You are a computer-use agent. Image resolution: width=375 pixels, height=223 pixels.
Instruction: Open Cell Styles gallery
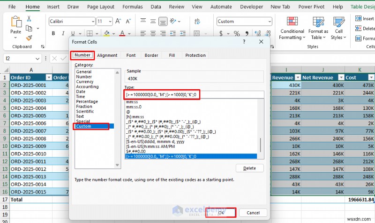338,28
